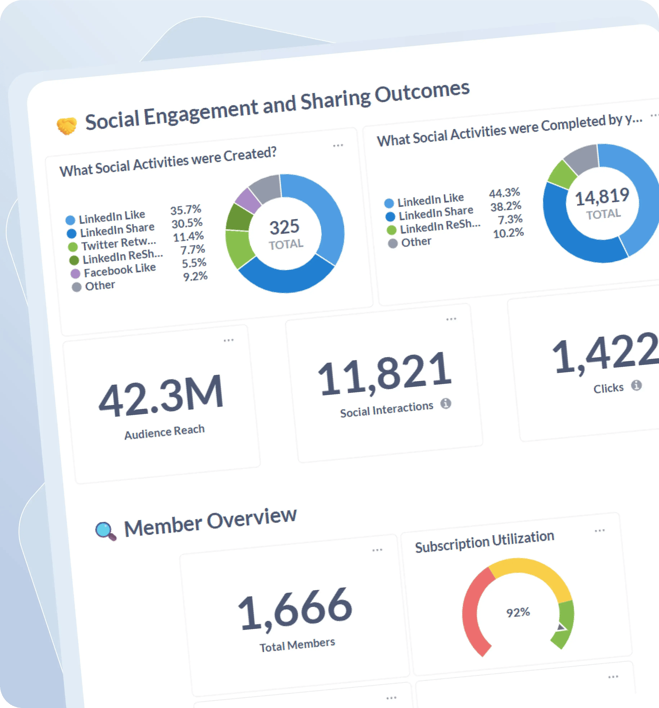Screen dimensions: 659x708
Task: Click the info icon beside Social Interactions
Action: click(446, 404)
